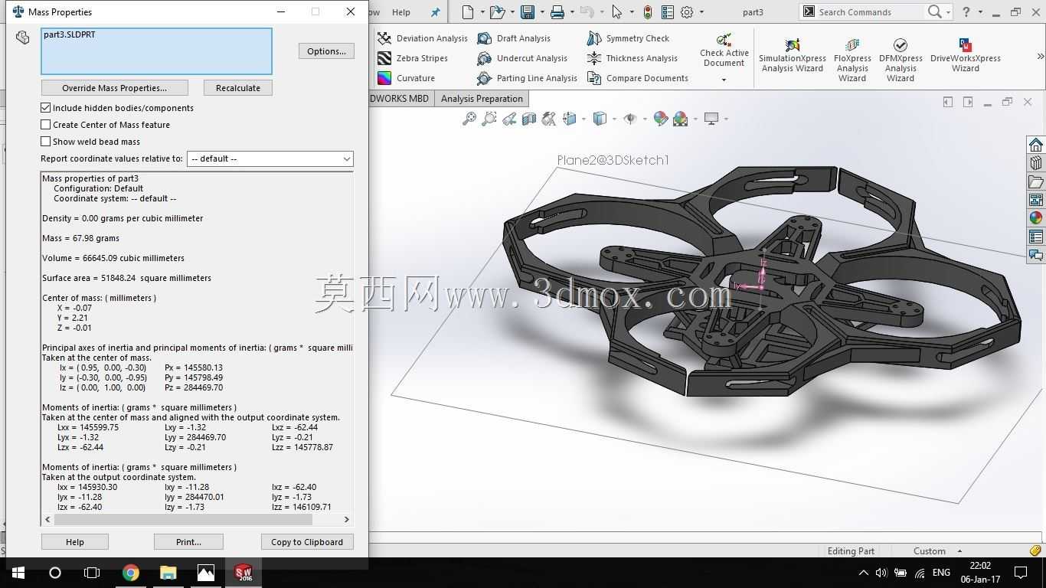Screen dimensions: 1046x588
Task: Open Custom Properties task pane tab
Action: (1036, 237)
